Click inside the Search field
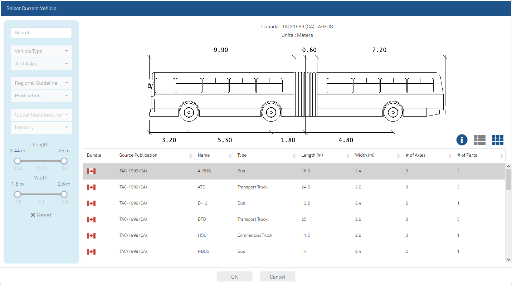The image size is (512, 285). coord(41,33)
